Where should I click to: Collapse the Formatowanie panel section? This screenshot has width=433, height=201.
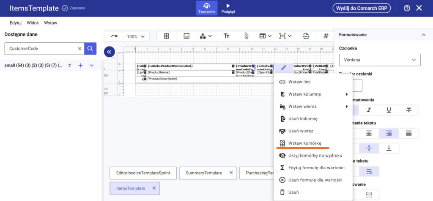[423, 35]
